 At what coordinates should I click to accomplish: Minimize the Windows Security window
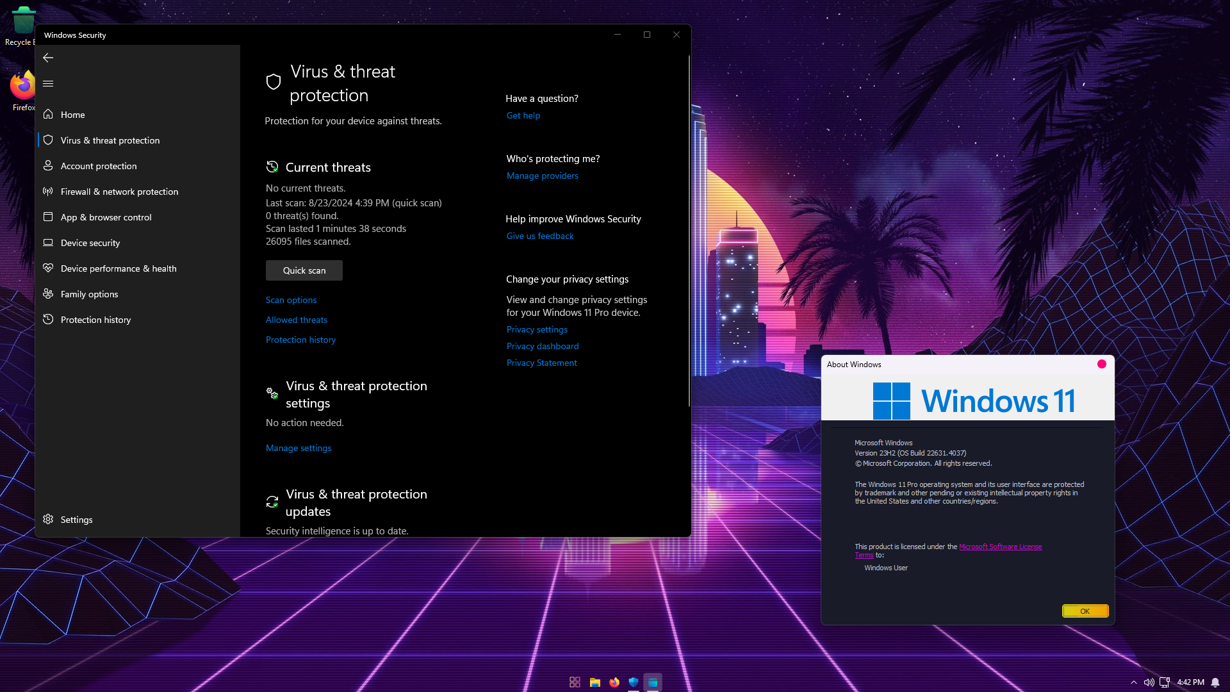(x=618, y=35)
